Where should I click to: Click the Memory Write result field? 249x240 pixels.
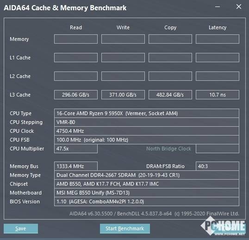click(x=123, y=39)
